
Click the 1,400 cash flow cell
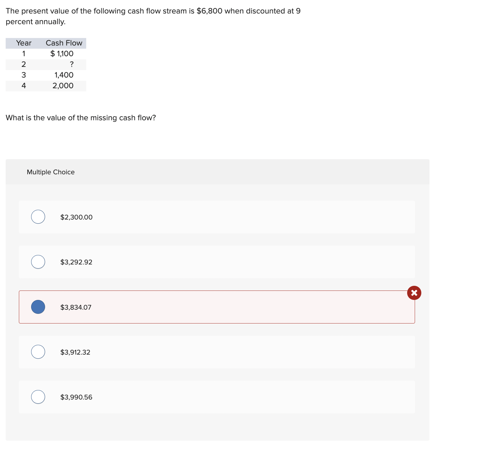pos(64,75)
